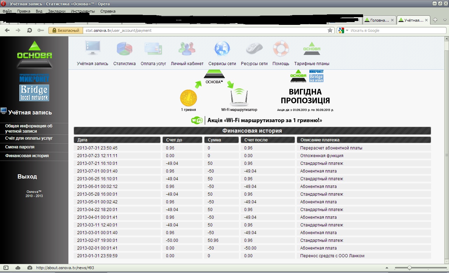Click the Учётная запись monitor icon
The height and width of the screenshot is (273, 449).
(x=93, y=48)
